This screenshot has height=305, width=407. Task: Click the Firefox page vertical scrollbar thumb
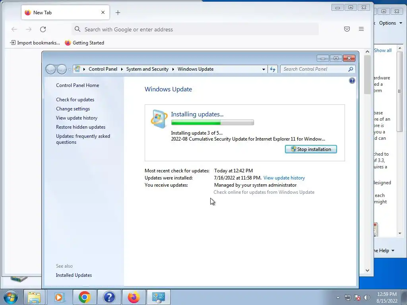[367, 75]
